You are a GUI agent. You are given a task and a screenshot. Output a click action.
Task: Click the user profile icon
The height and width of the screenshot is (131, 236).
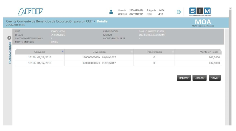pos(111,12)
